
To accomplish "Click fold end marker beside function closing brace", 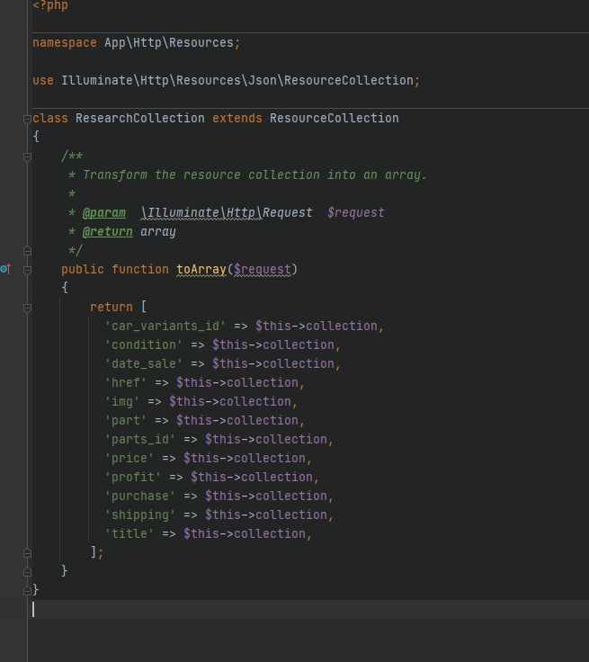I will [27, 572].
